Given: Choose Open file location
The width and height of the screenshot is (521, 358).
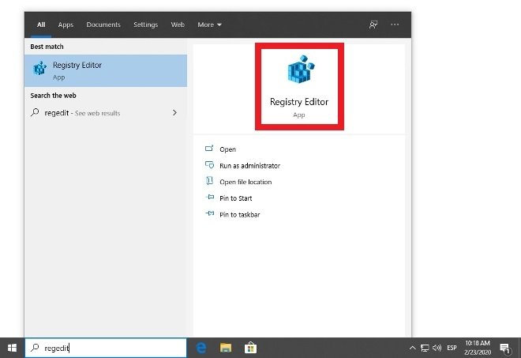Looking at the screenshot, I should 246,182.
